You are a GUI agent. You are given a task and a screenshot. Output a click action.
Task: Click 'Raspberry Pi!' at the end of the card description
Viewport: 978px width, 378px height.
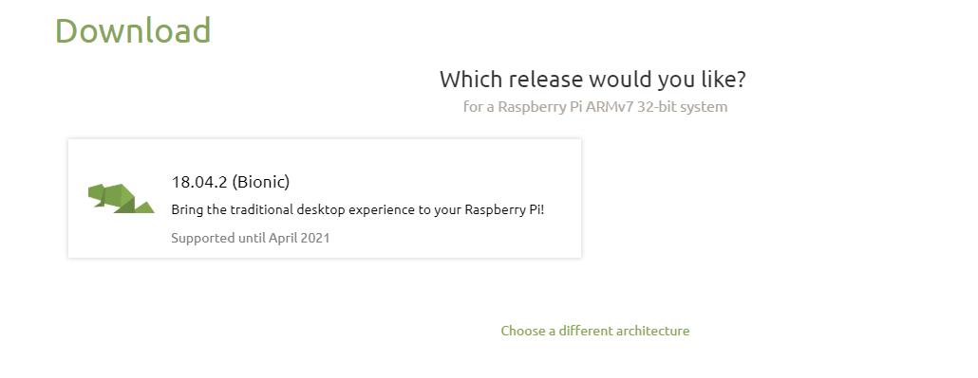504,210
